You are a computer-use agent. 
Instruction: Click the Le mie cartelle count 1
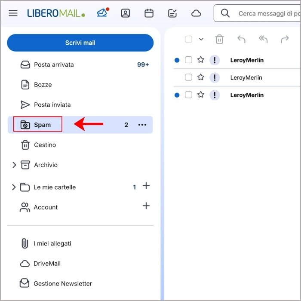(135, 187)
